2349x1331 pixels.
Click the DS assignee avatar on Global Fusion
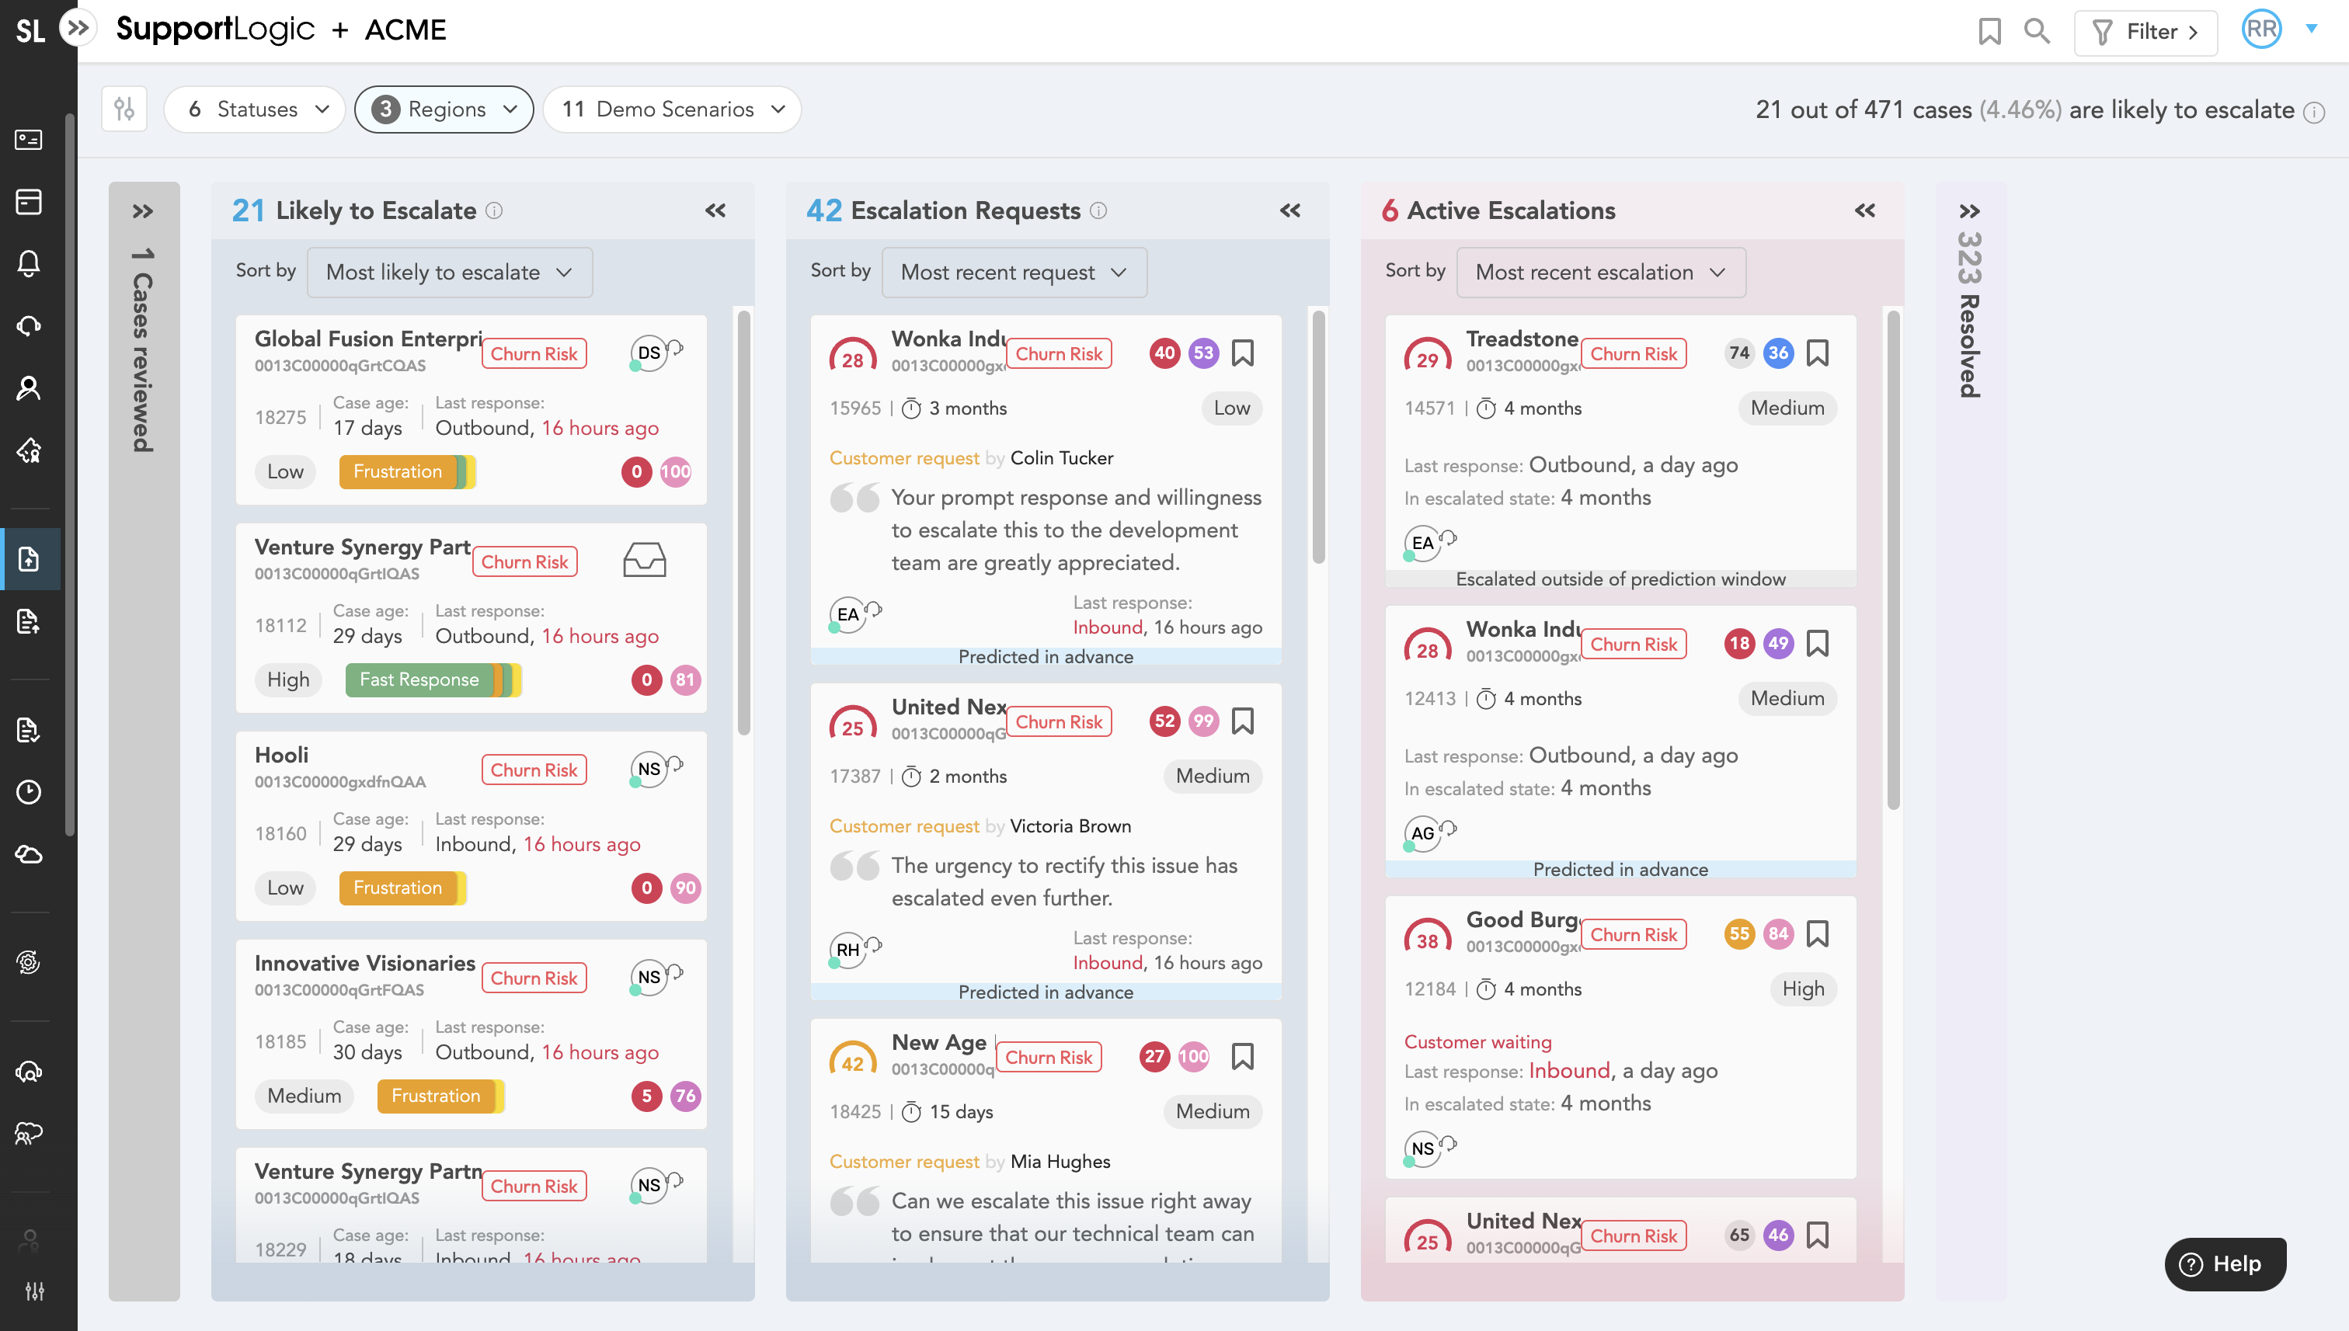point(649,354)
